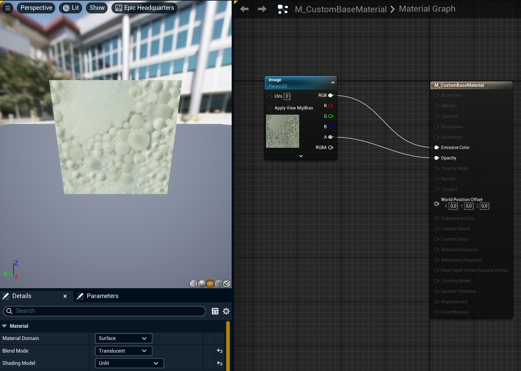
Task: Click the Emissive Color input pin
Action: point(437,147)
